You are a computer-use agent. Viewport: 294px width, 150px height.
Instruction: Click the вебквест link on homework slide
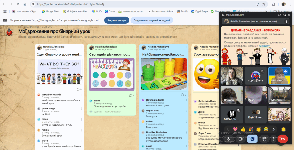(x=264, y=46)
